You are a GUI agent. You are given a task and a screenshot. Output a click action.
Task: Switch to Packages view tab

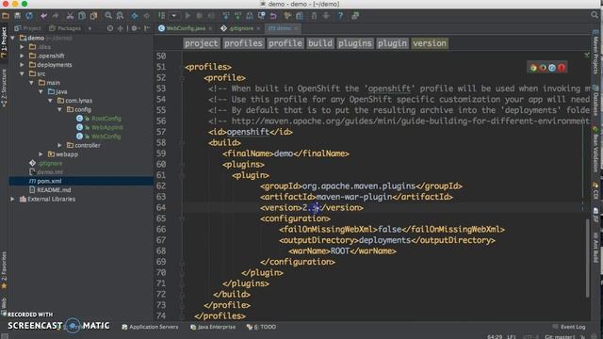tap(65, 28)
